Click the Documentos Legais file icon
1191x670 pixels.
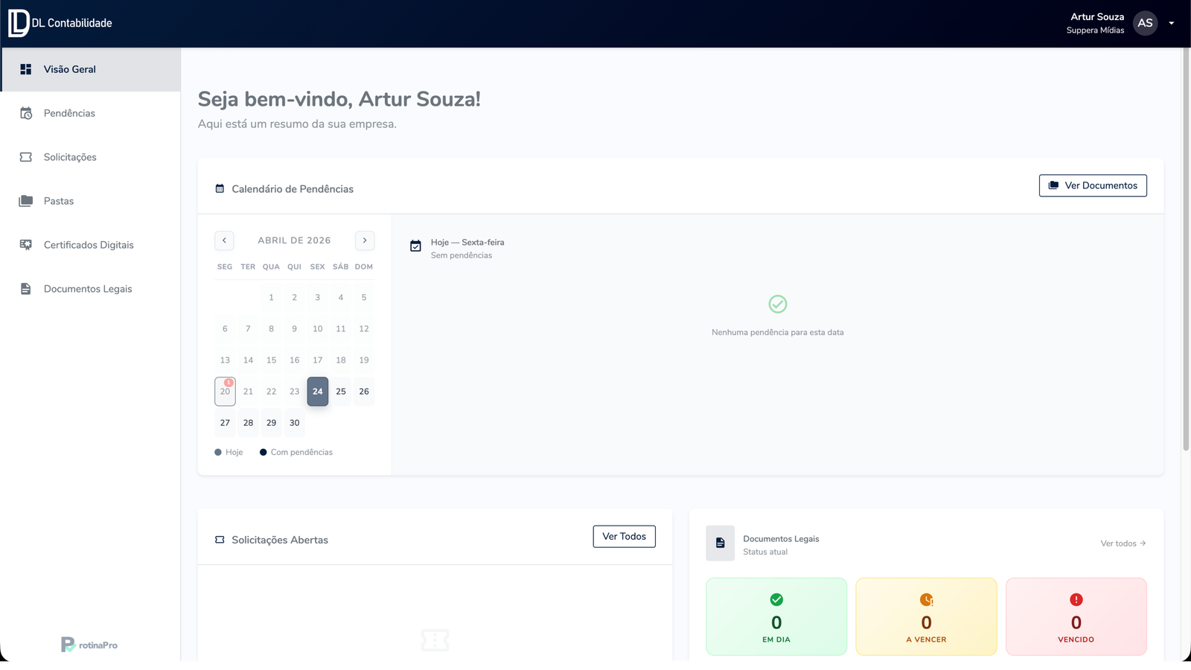26,289
